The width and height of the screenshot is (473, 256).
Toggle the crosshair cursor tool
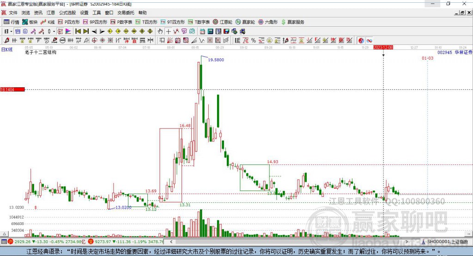(x=169, y=31)
